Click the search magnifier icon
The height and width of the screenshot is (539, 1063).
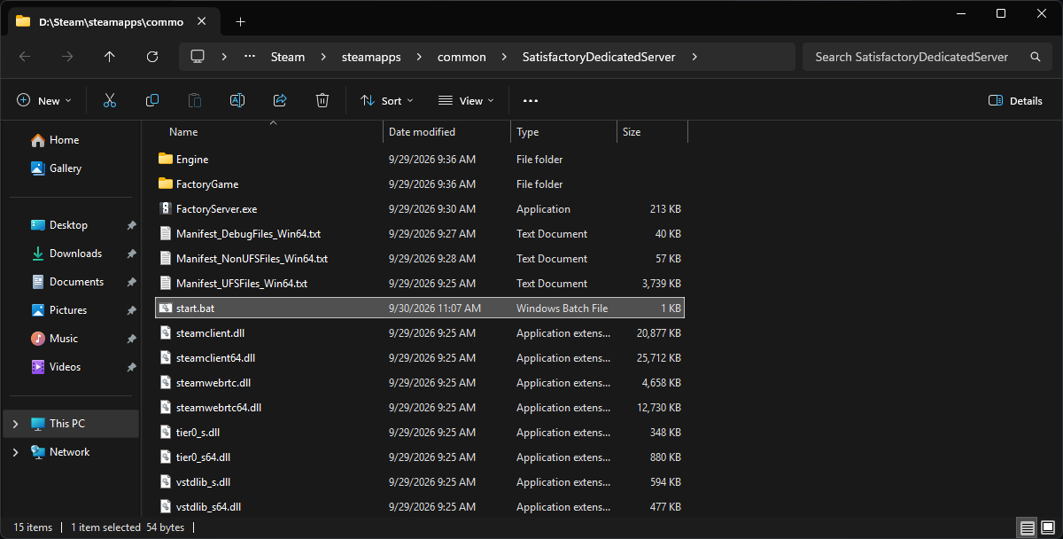tap(1035, 57)
